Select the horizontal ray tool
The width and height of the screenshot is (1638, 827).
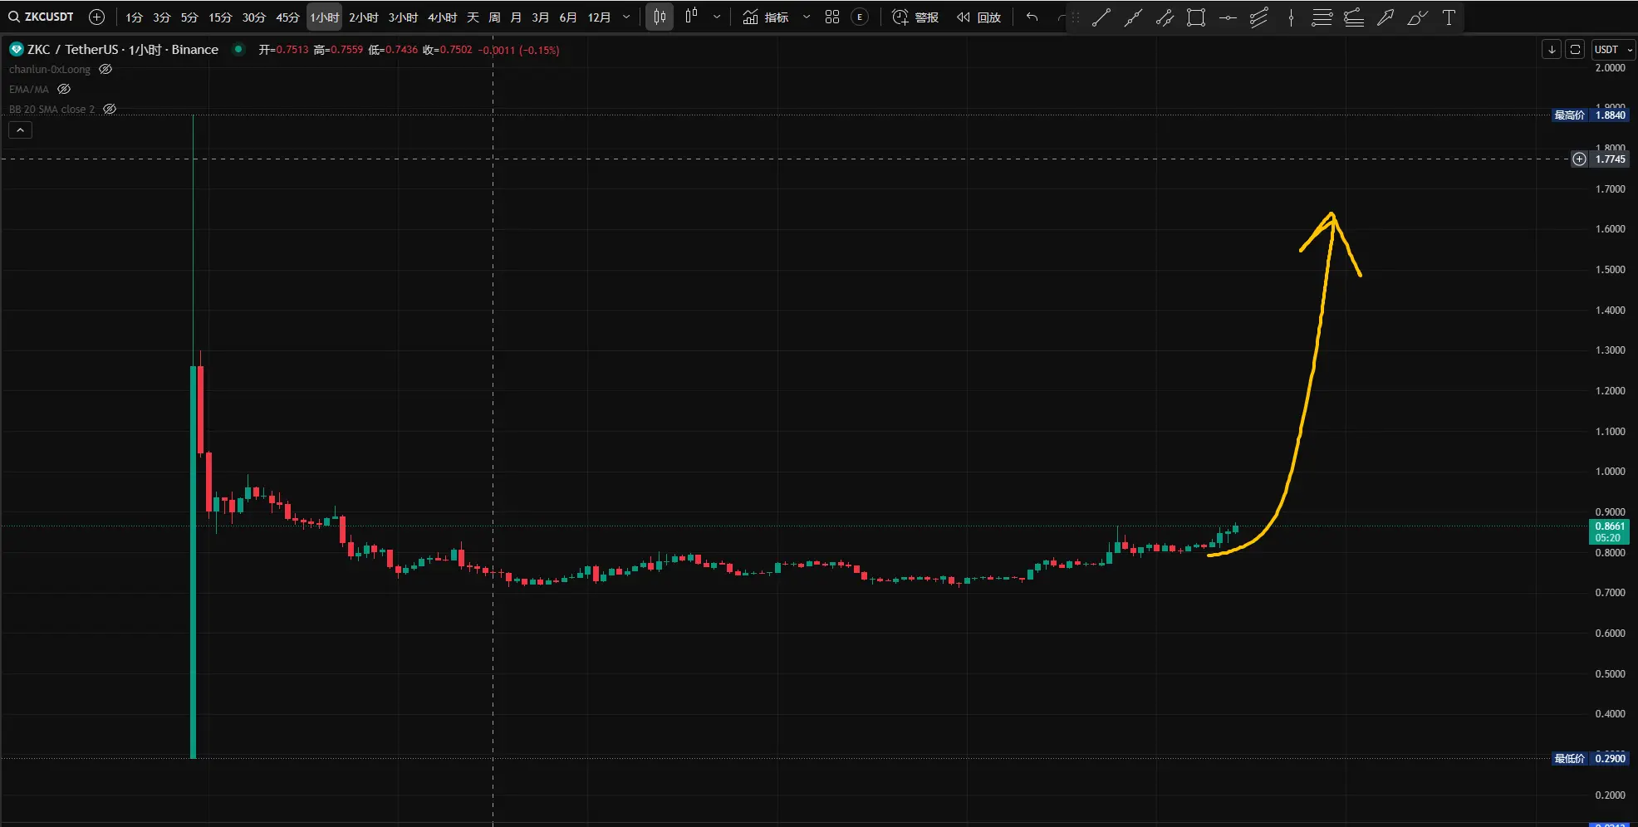(1228, 17)
